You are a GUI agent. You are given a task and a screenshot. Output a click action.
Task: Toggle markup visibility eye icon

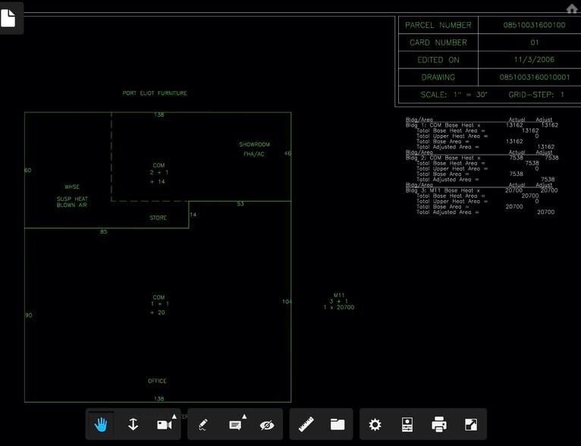267,426
